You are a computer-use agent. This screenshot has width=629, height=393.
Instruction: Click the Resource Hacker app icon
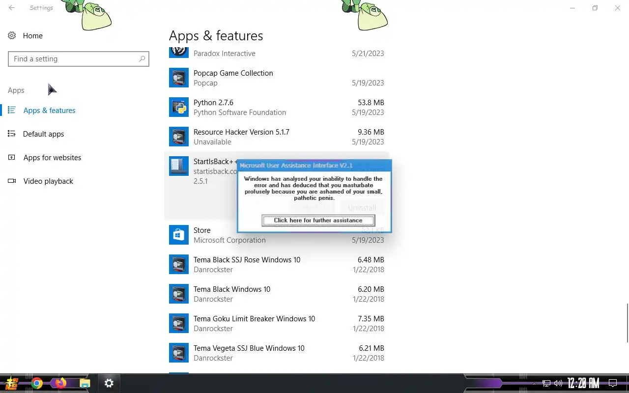coord(179,137)
